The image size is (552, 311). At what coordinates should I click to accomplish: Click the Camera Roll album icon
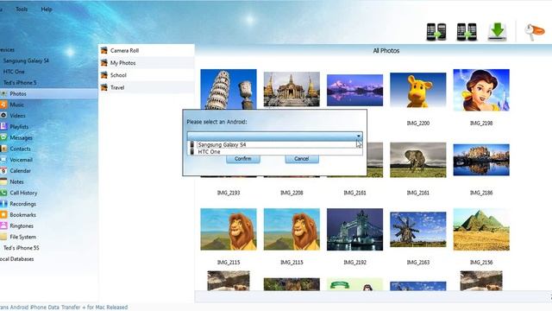103,50
